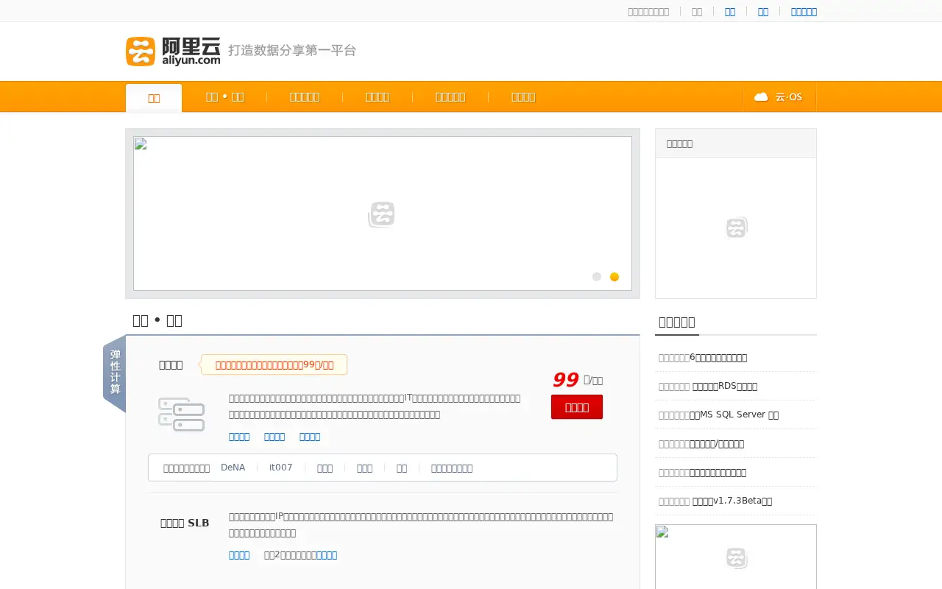
Task: Open the navbar item containing a bullet dot
Action: 225,97
